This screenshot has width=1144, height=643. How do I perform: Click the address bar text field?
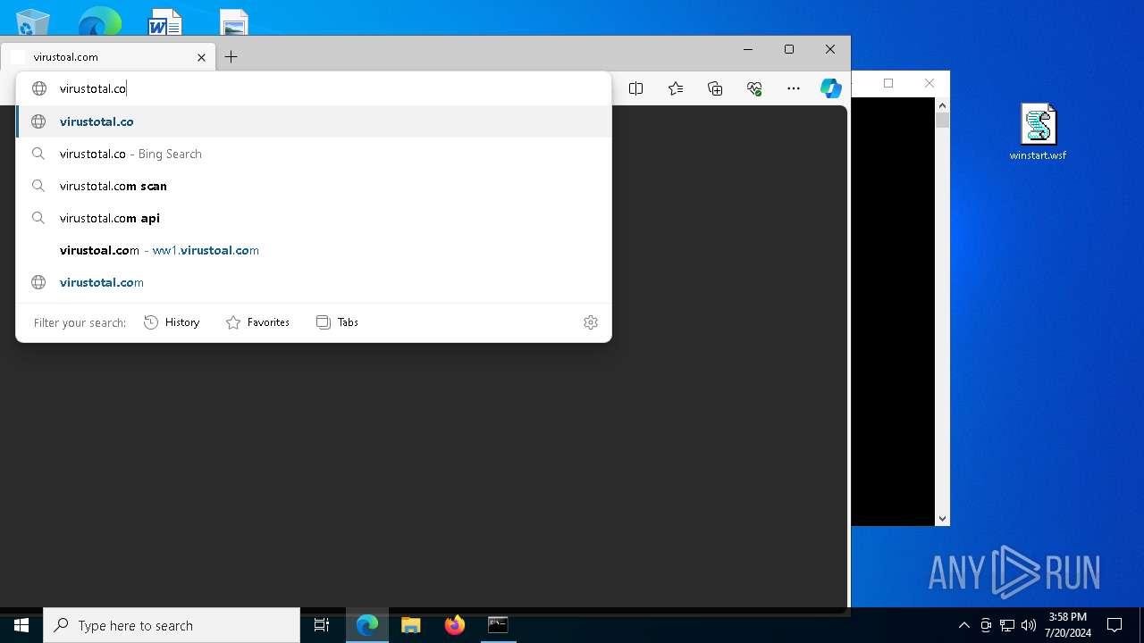(314, 88)
